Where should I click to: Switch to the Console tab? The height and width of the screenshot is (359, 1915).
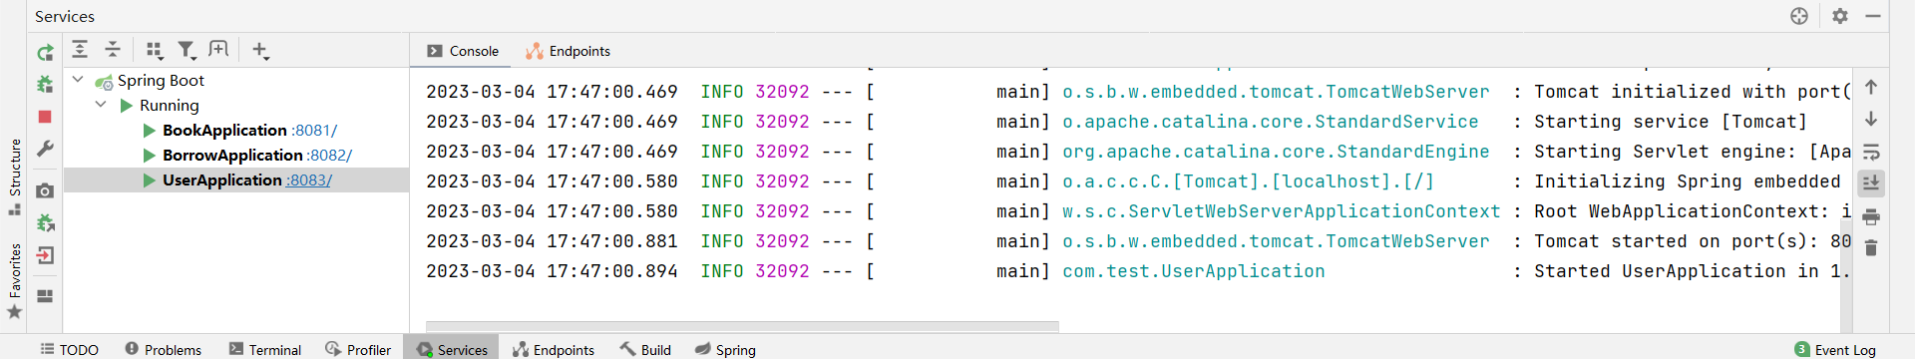point(463,51)
